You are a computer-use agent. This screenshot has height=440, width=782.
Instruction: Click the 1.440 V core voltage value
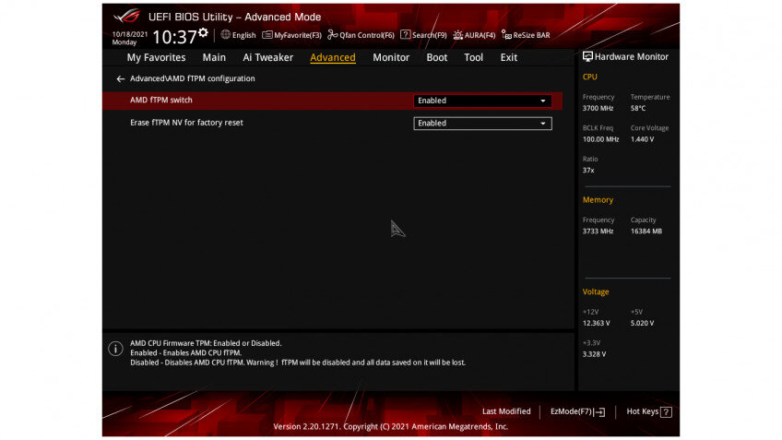(x=642, y=139)
